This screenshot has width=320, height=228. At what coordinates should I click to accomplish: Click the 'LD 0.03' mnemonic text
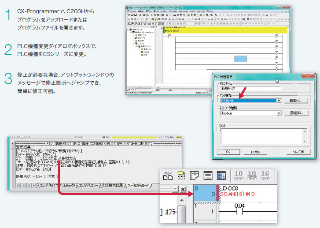pyautogui.click(x=229, y=188)
